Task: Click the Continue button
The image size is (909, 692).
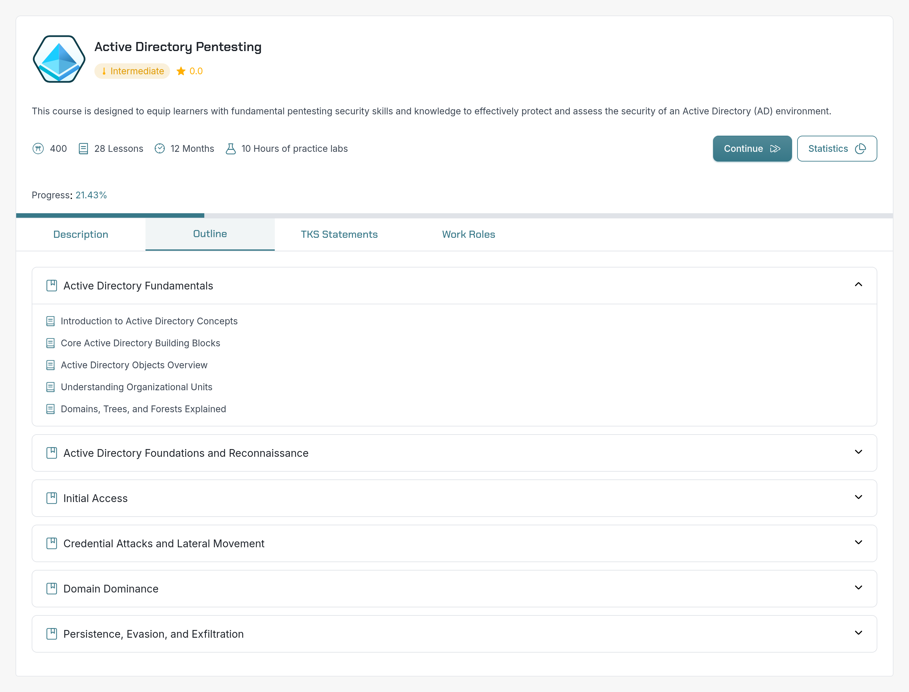Action: tap(753, 149)
